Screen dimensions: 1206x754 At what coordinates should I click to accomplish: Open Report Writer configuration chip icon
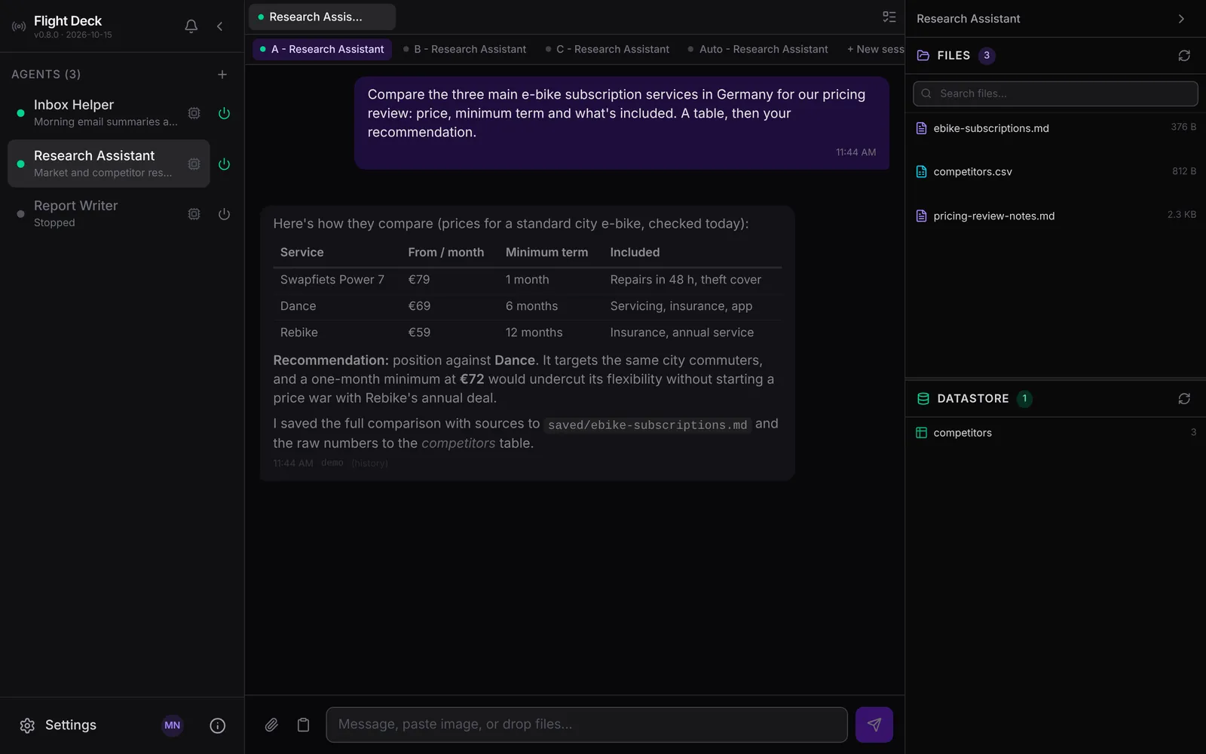tap(194, 214)
